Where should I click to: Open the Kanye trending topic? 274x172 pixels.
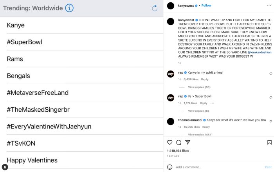point(16,25)
